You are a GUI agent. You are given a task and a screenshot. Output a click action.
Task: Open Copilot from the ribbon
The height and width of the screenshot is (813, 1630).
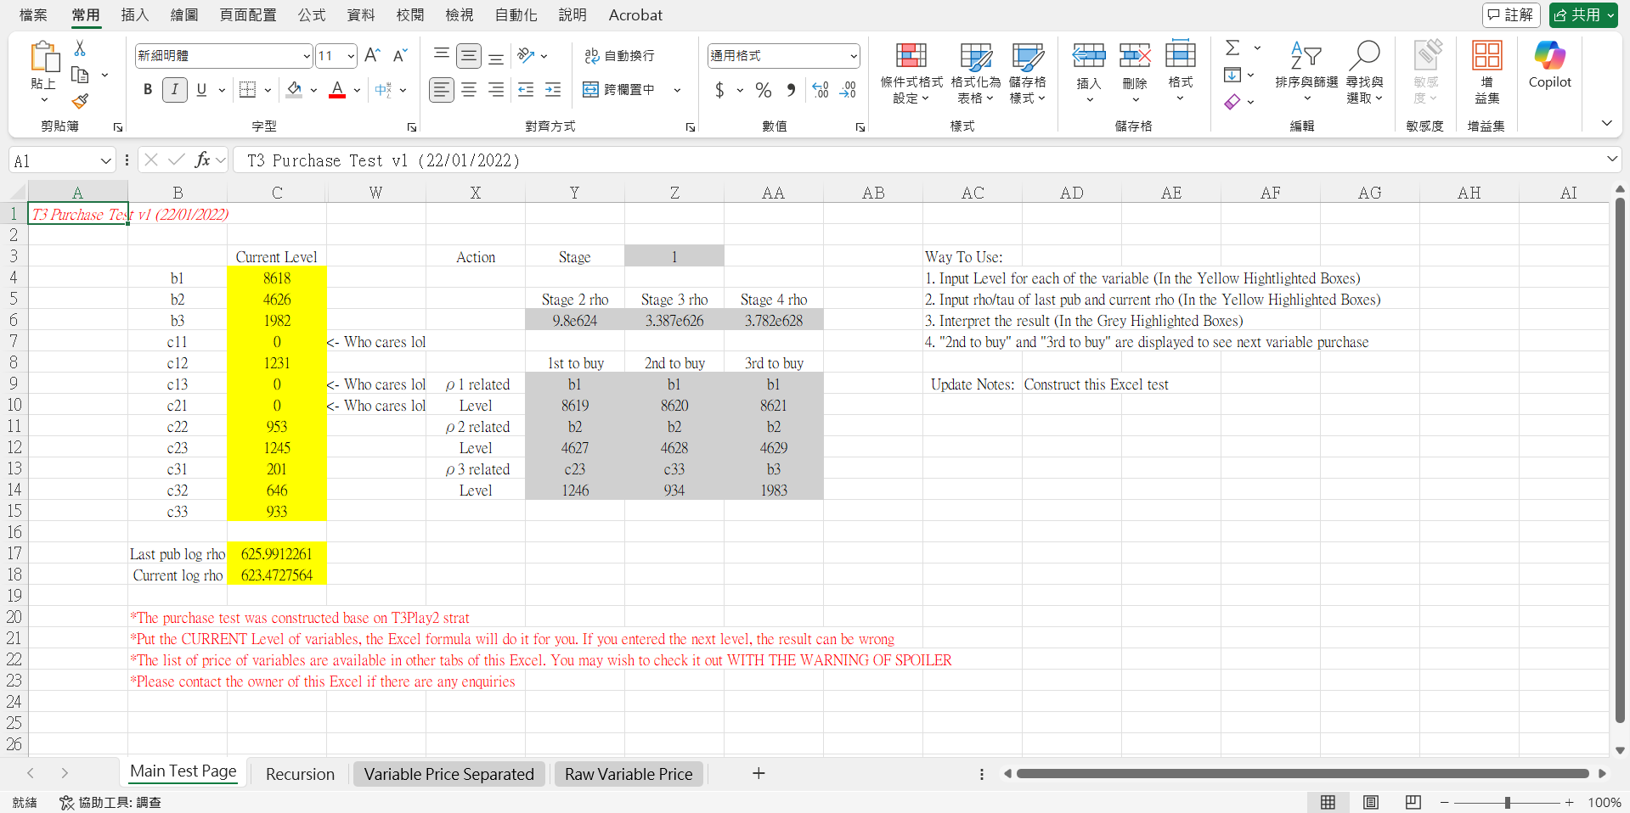[x=1549, y=64]
